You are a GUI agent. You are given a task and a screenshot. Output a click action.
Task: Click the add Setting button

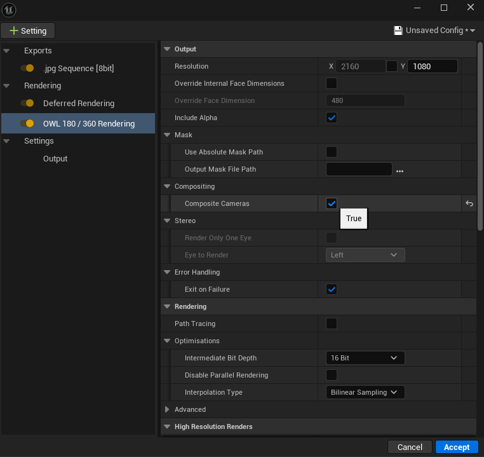[x=28, y=31]
